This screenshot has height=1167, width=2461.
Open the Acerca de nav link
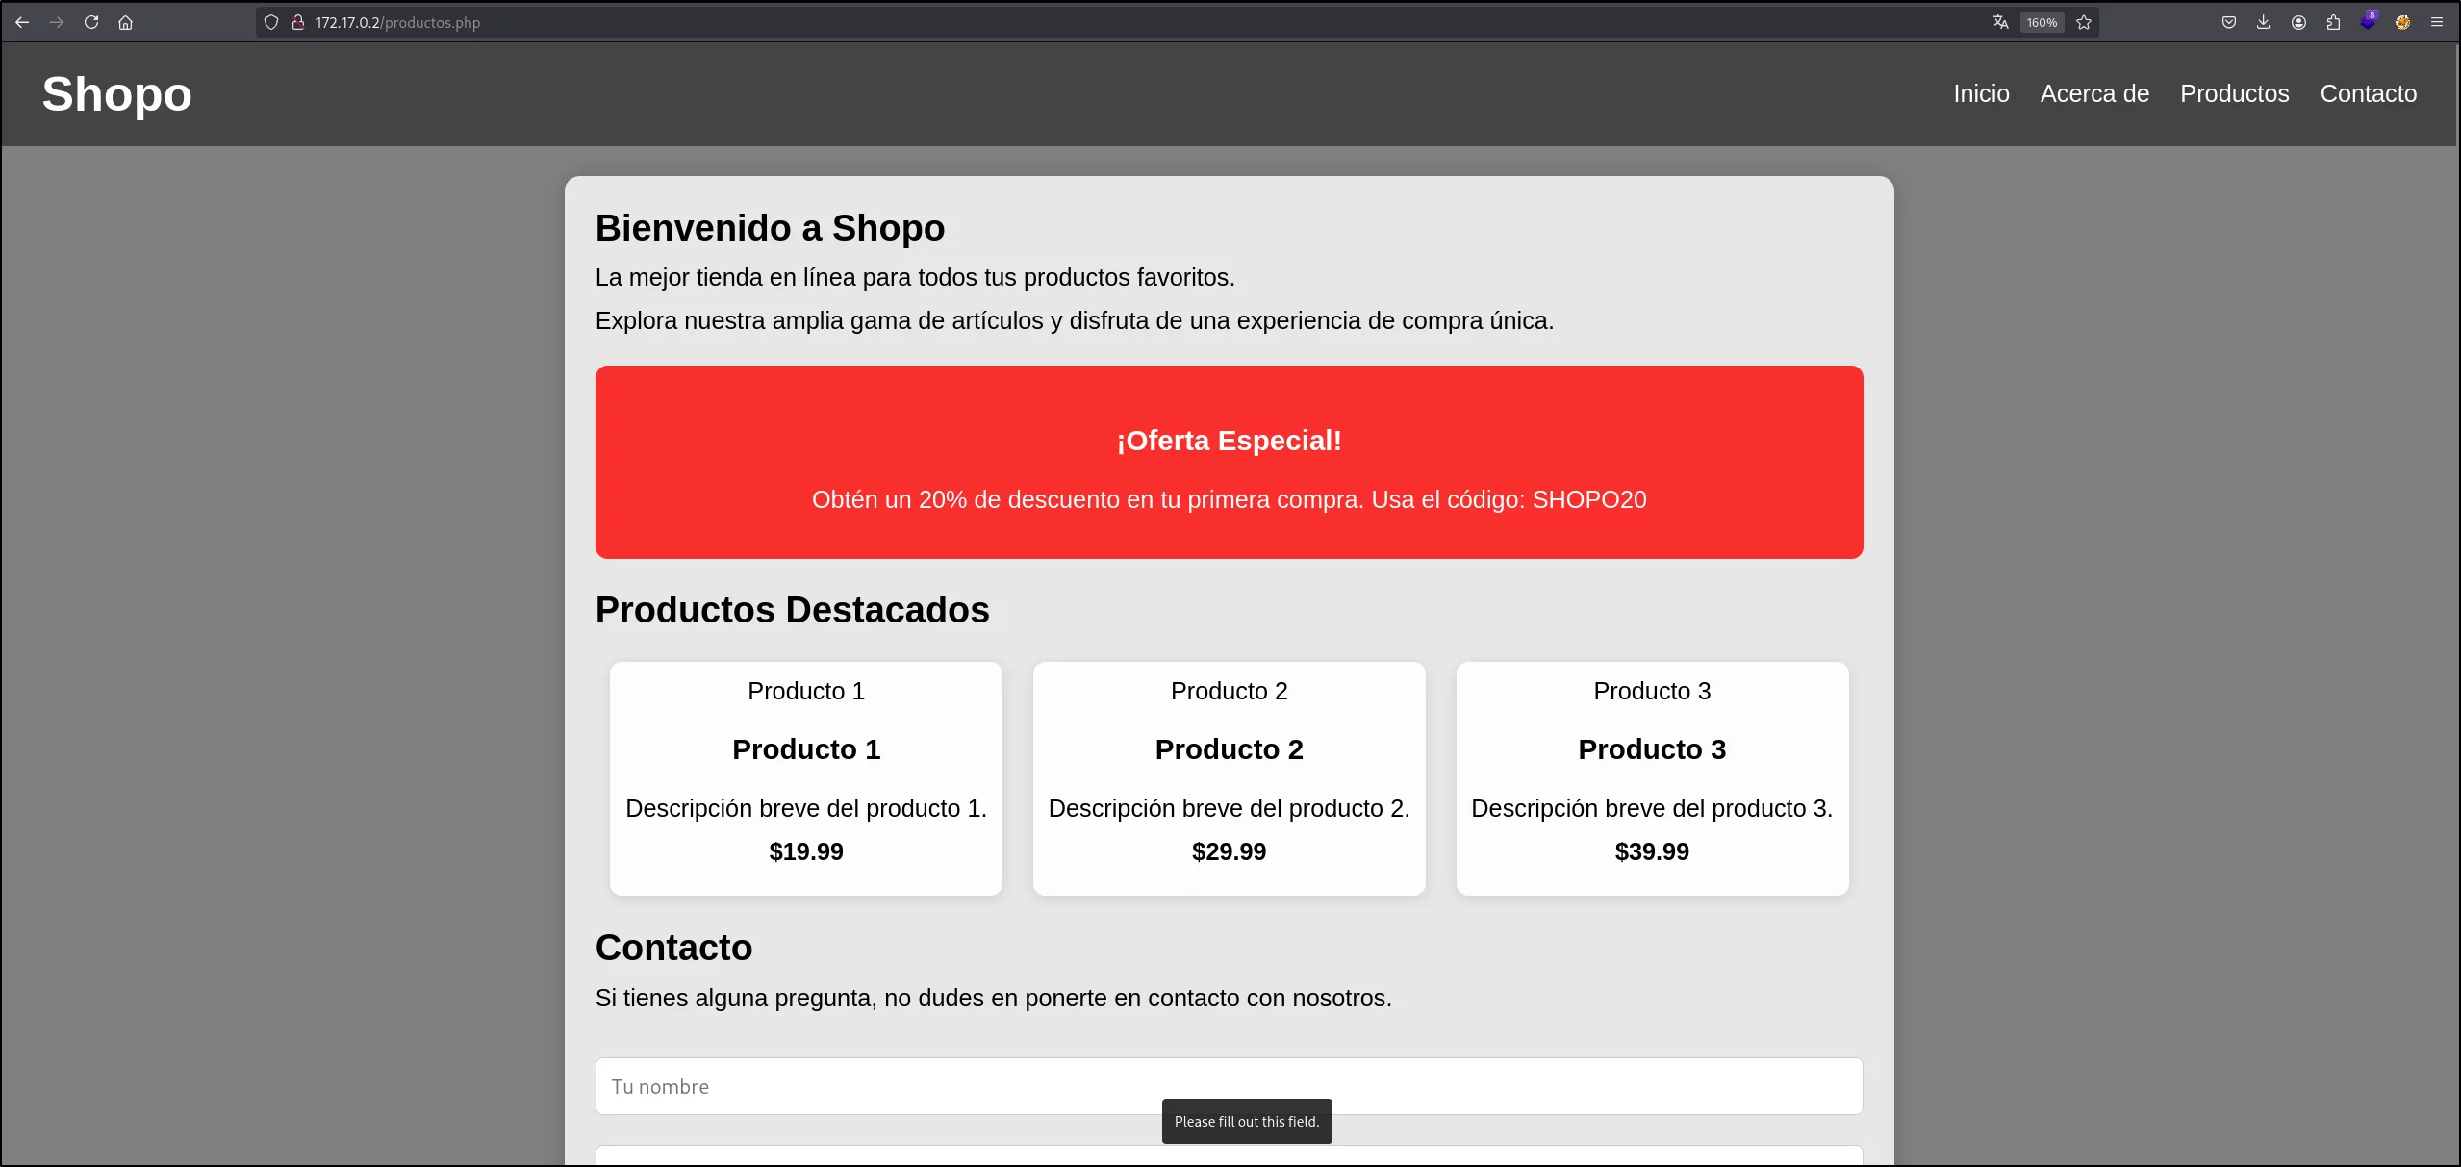2094,93
